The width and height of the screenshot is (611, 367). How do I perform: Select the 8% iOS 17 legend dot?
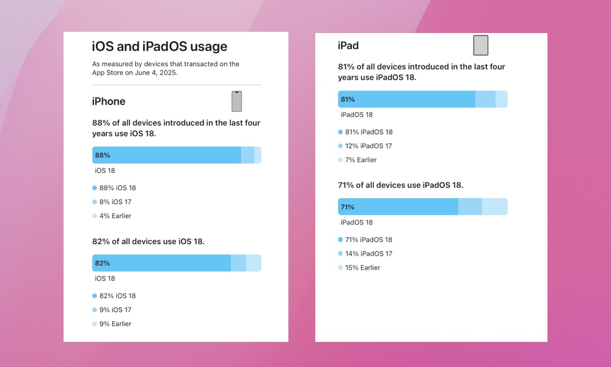click(x=94, y=202)
